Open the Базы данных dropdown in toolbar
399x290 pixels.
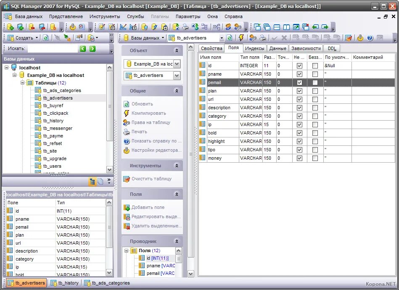click(163, 38)
